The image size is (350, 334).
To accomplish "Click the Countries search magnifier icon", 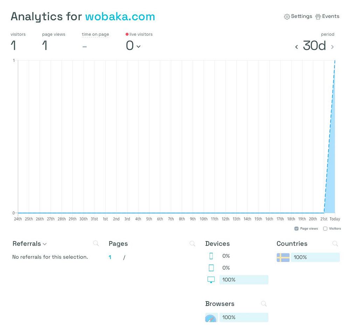I will [x=335, y=243].
